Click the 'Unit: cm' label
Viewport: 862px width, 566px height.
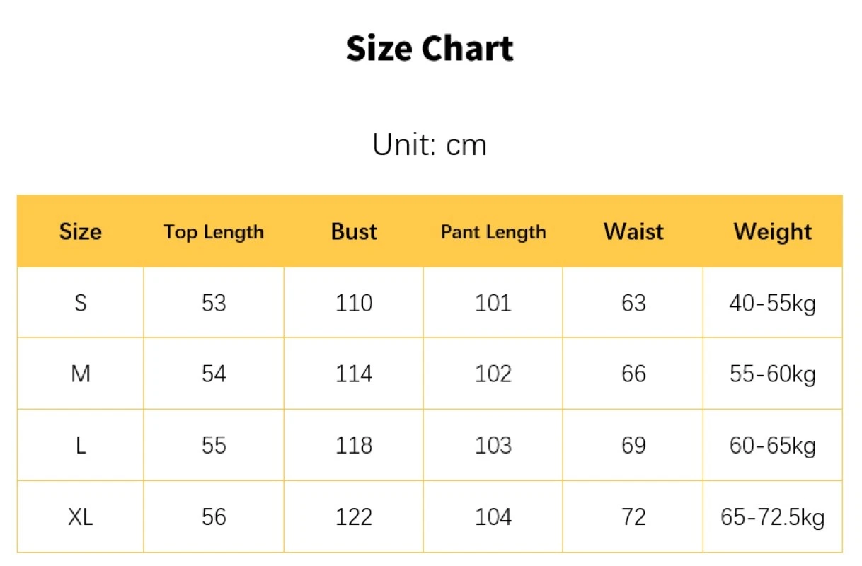pyautogui.click(x=430, y=145)
